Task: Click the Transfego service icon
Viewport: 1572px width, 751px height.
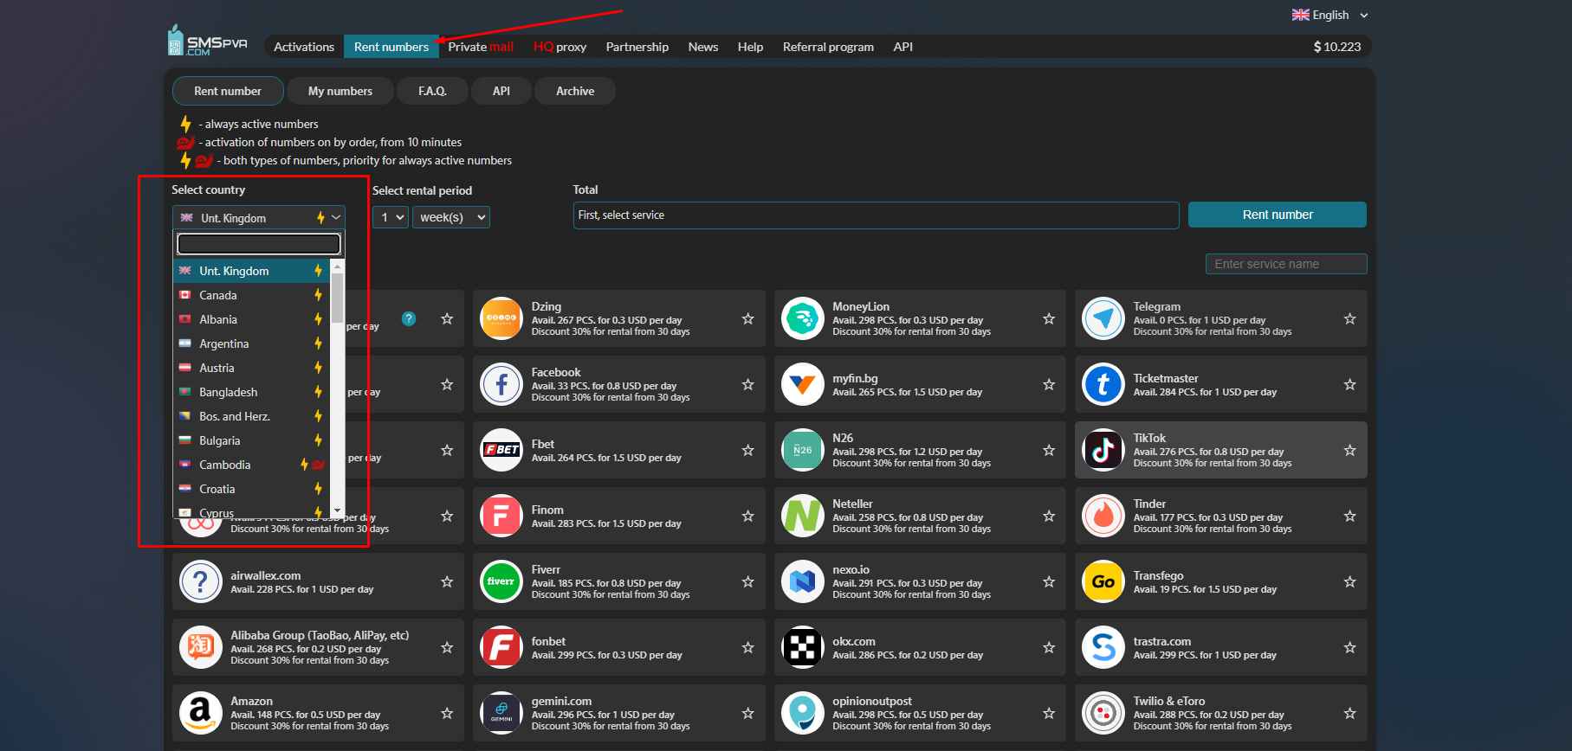Action: pyautogui.click(x=1103, y=581)
